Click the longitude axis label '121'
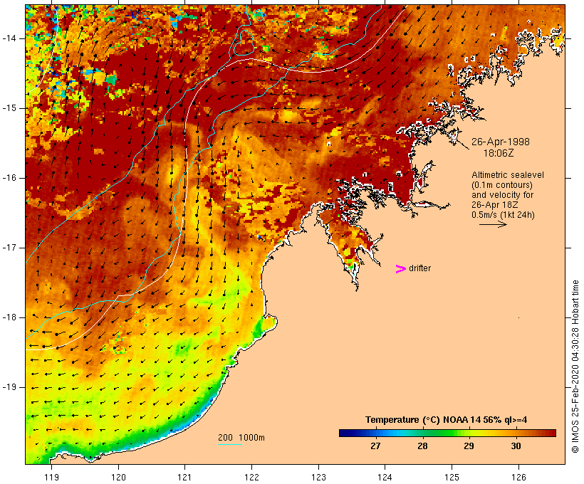This screenshot has height=484, width=584. (185, 477)
